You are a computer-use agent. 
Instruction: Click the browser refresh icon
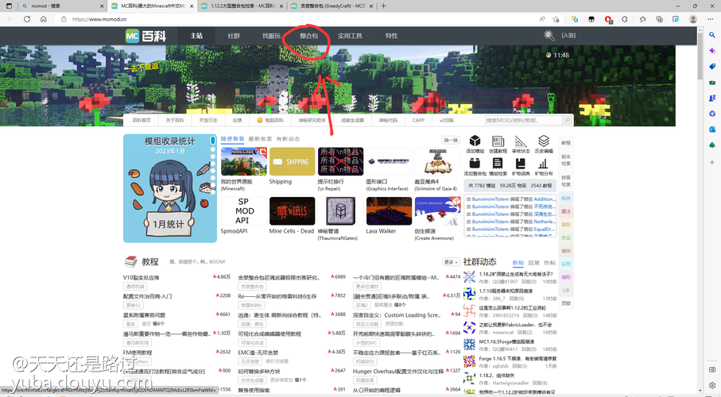point(27,19)
